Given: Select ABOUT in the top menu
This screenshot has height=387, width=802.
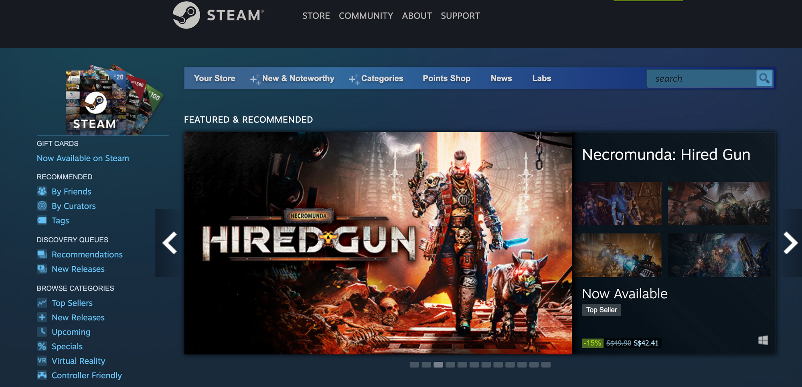Looking at the screenshot, I should pos(417,16).
